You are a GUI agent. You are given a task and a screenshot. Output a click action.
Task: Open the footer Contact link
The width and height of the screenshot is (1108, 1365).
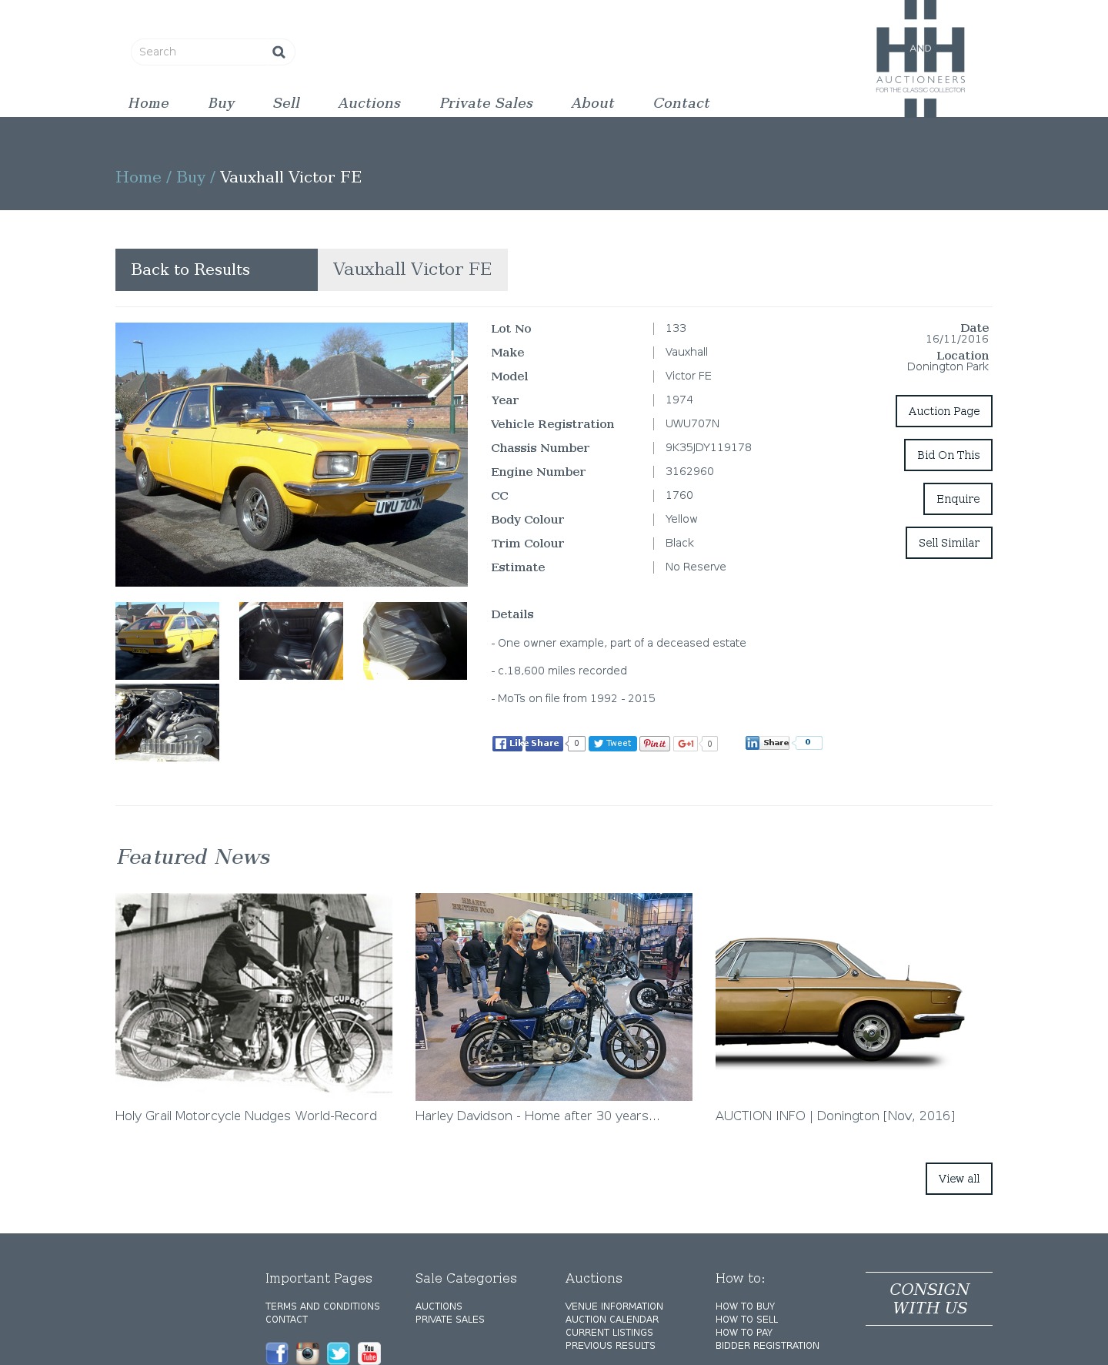(x=287, y=1320)
